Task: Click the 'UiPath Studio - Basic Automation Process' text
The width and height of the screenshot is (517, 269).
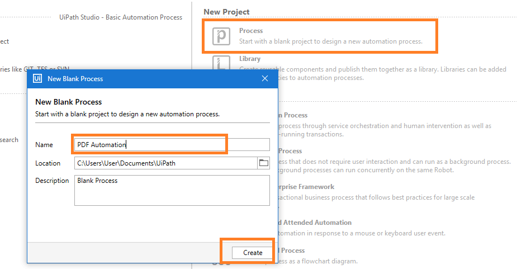Action: tap(121, 17)
